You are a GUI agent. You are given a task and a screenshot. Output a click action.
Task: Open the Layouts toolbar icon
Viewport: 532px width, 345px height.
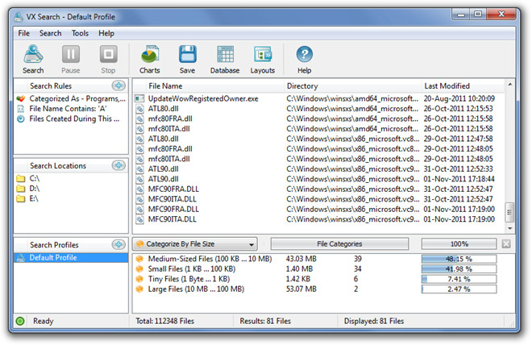click(x=263, y=54)
